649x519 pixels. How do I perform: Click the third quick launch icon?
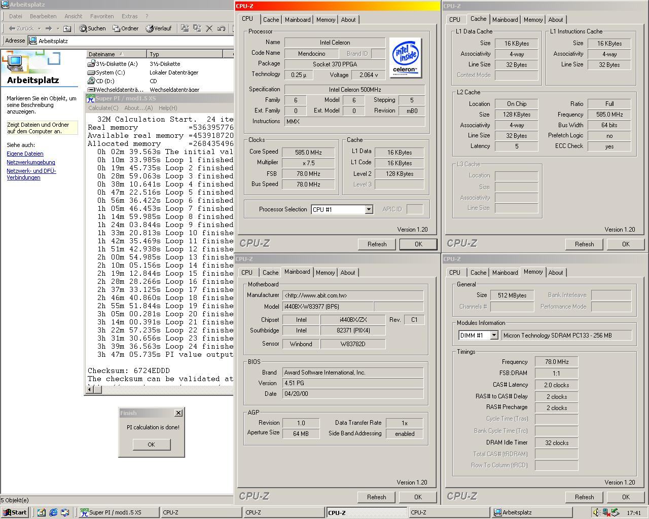pyautogui.click(x=65, y=512)
